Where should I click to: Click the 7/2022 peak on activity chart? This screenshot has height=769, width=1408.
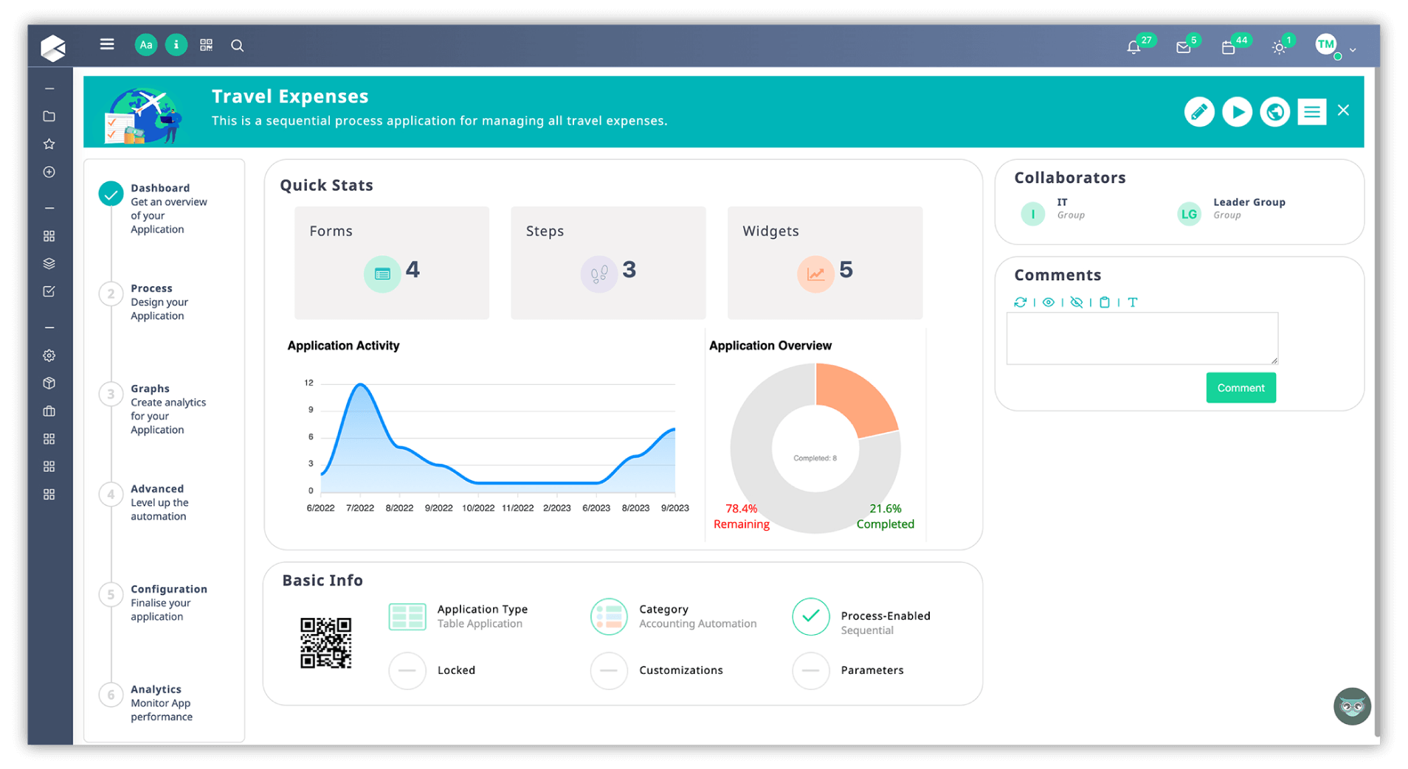point(360,385)
